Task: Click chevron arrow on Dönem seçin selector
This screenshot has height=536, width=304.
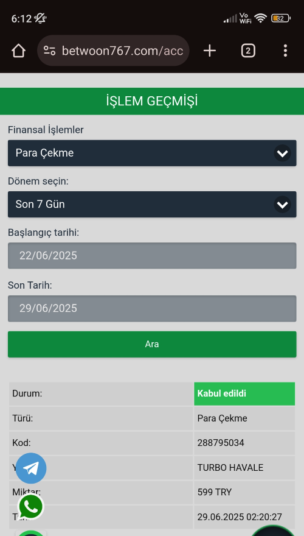Action: [282, 205]
